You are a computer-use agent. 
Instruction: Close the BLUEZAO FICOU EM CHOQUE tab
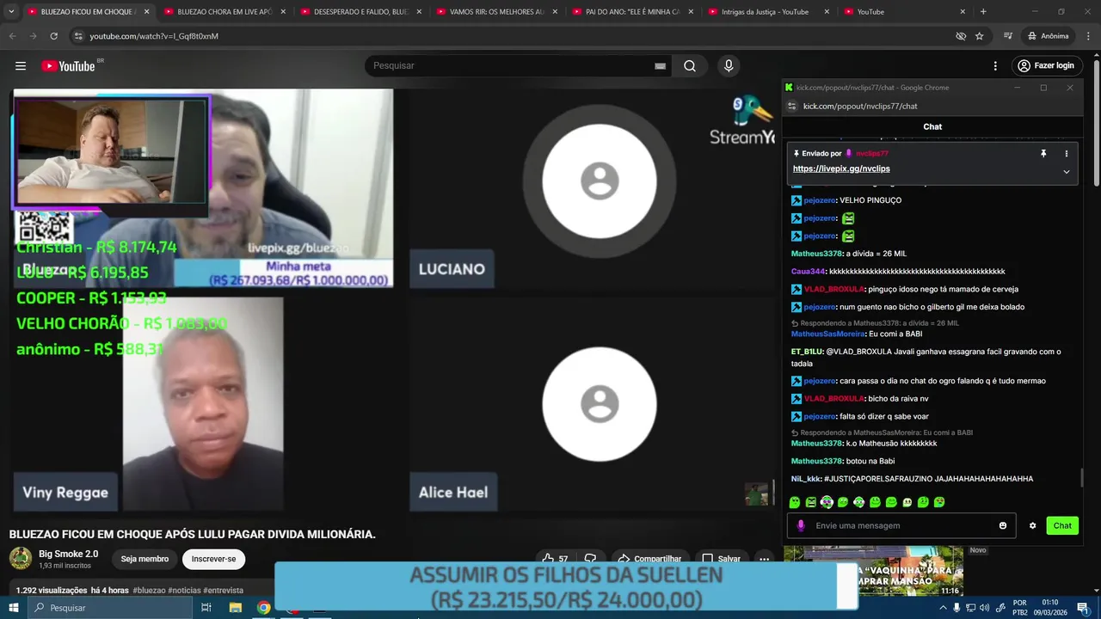coord(146,12)
